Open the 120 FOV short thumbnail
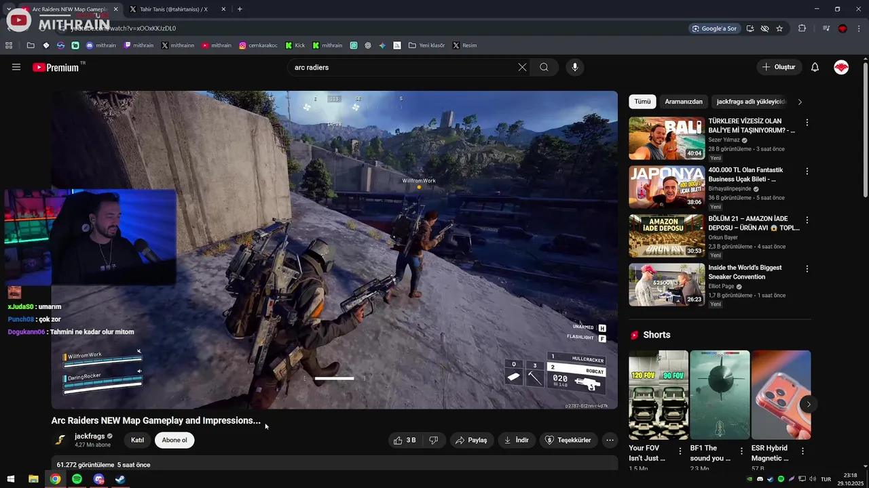 tap(659, 394)
